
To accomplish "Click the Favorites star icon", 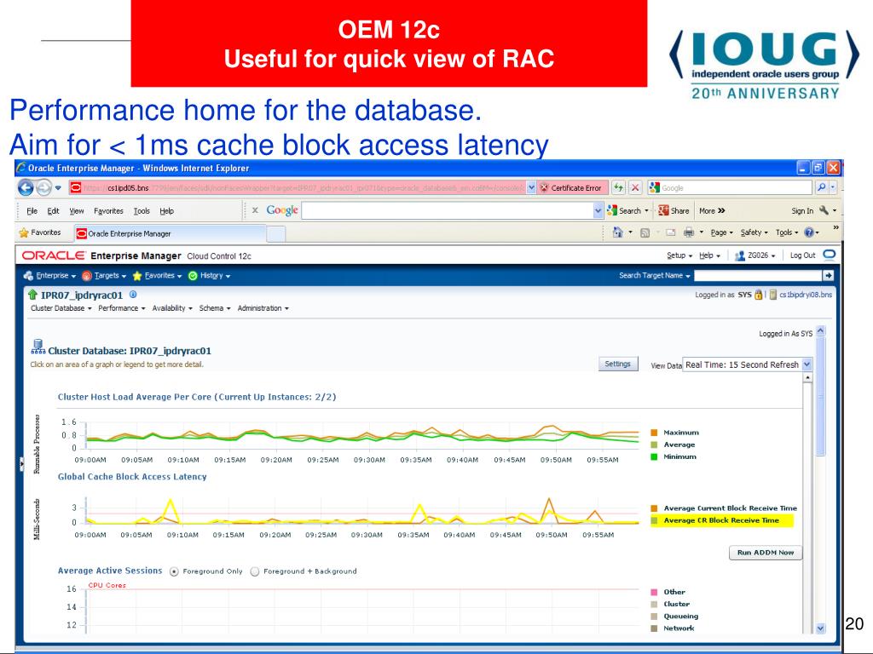I will pos(23,232).
